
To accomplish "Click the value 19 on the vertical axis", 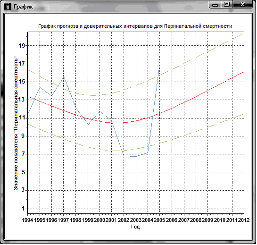I will (x=22, y=46).
